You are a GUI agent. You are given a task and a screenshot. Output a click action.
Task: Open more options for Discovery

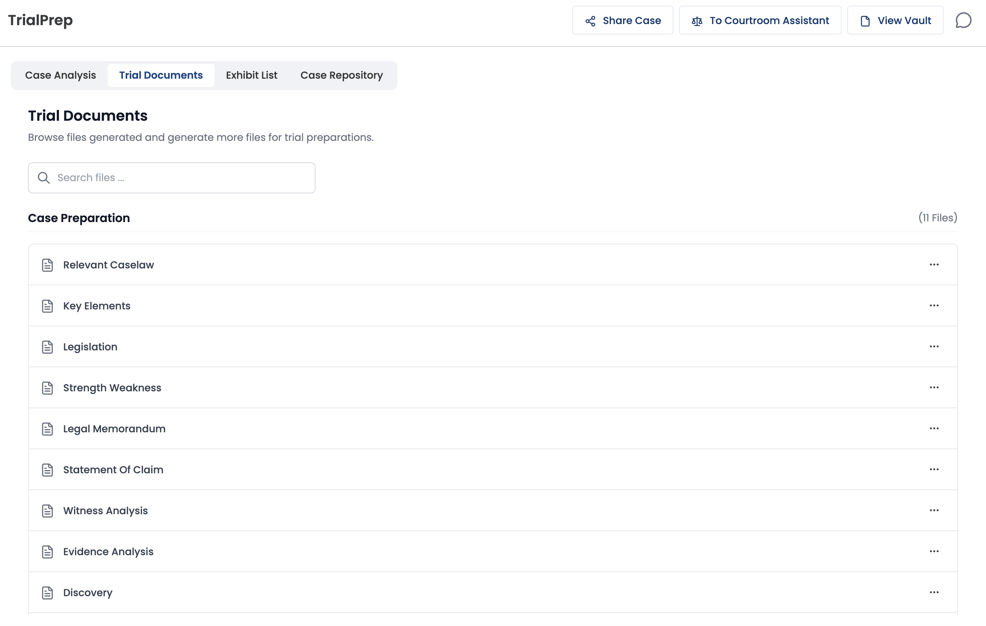tap(934, 592)
